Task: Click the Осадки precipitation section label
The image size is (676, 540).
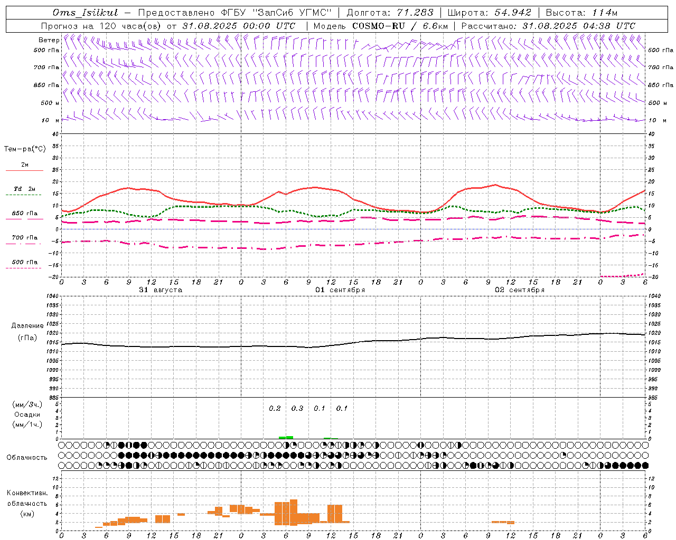Action: coord(27,414)
